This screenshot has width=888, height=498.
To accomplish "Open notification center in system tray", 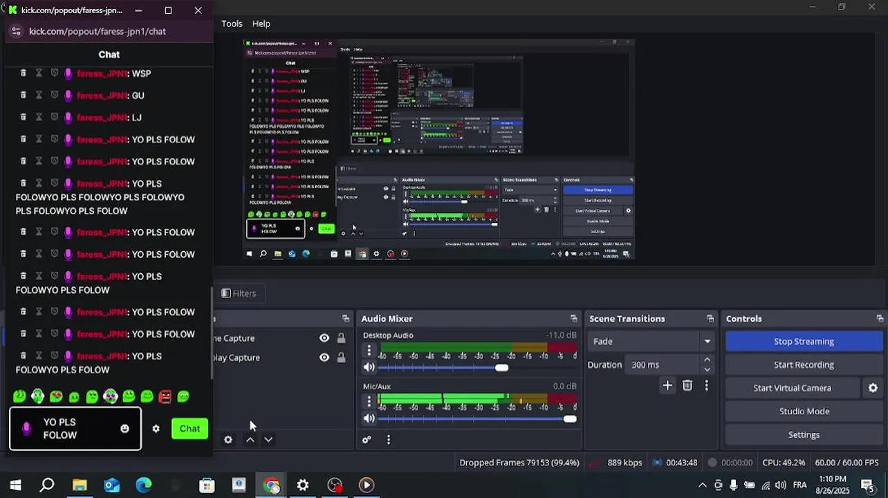I will 867,486.
